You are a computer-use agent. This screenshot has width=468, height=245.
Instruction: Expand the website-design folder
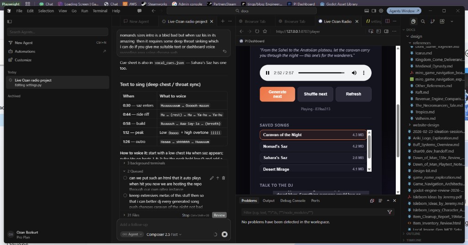pos(424,125)
